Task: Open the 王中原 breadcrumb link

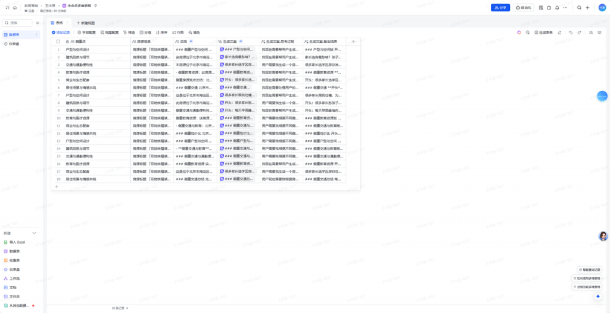Action: [x=51, y=6]
